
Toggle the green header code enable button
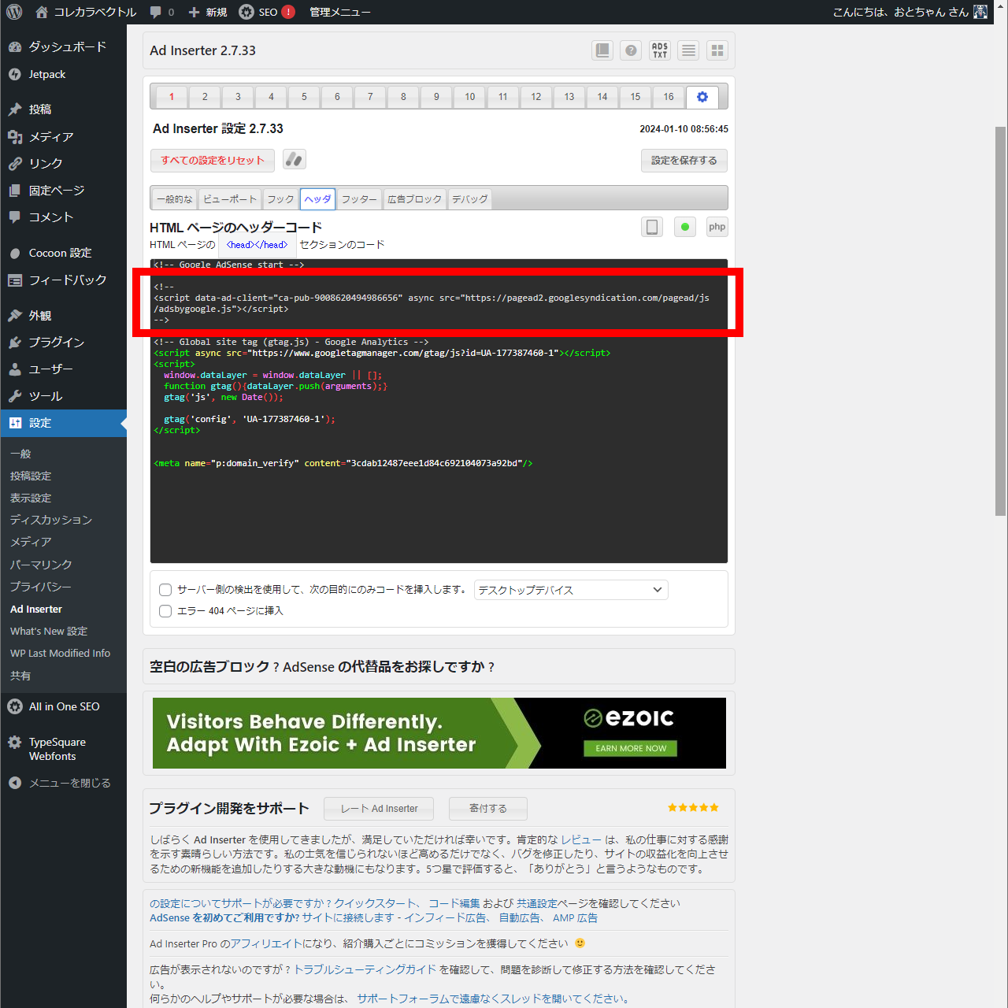tap(685, 228)
